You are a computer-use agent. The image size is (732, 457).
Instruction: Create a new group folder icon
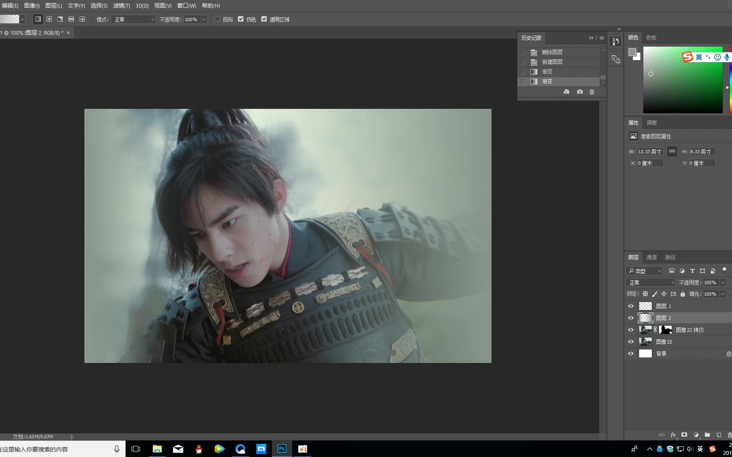click(707, 435)
